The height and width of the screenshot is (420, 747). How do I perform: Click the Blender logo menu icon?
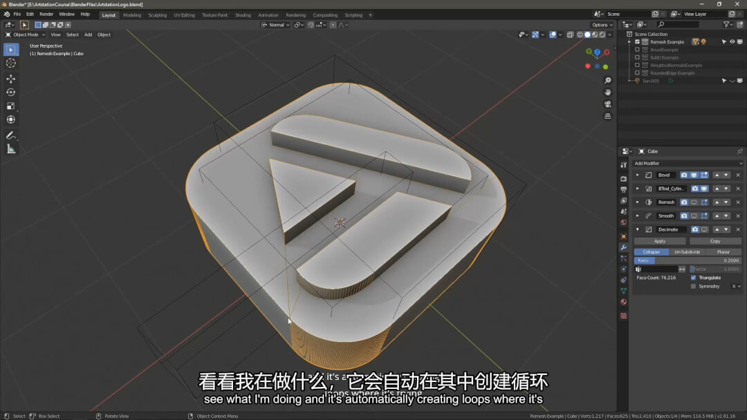(x=7, y=15)
